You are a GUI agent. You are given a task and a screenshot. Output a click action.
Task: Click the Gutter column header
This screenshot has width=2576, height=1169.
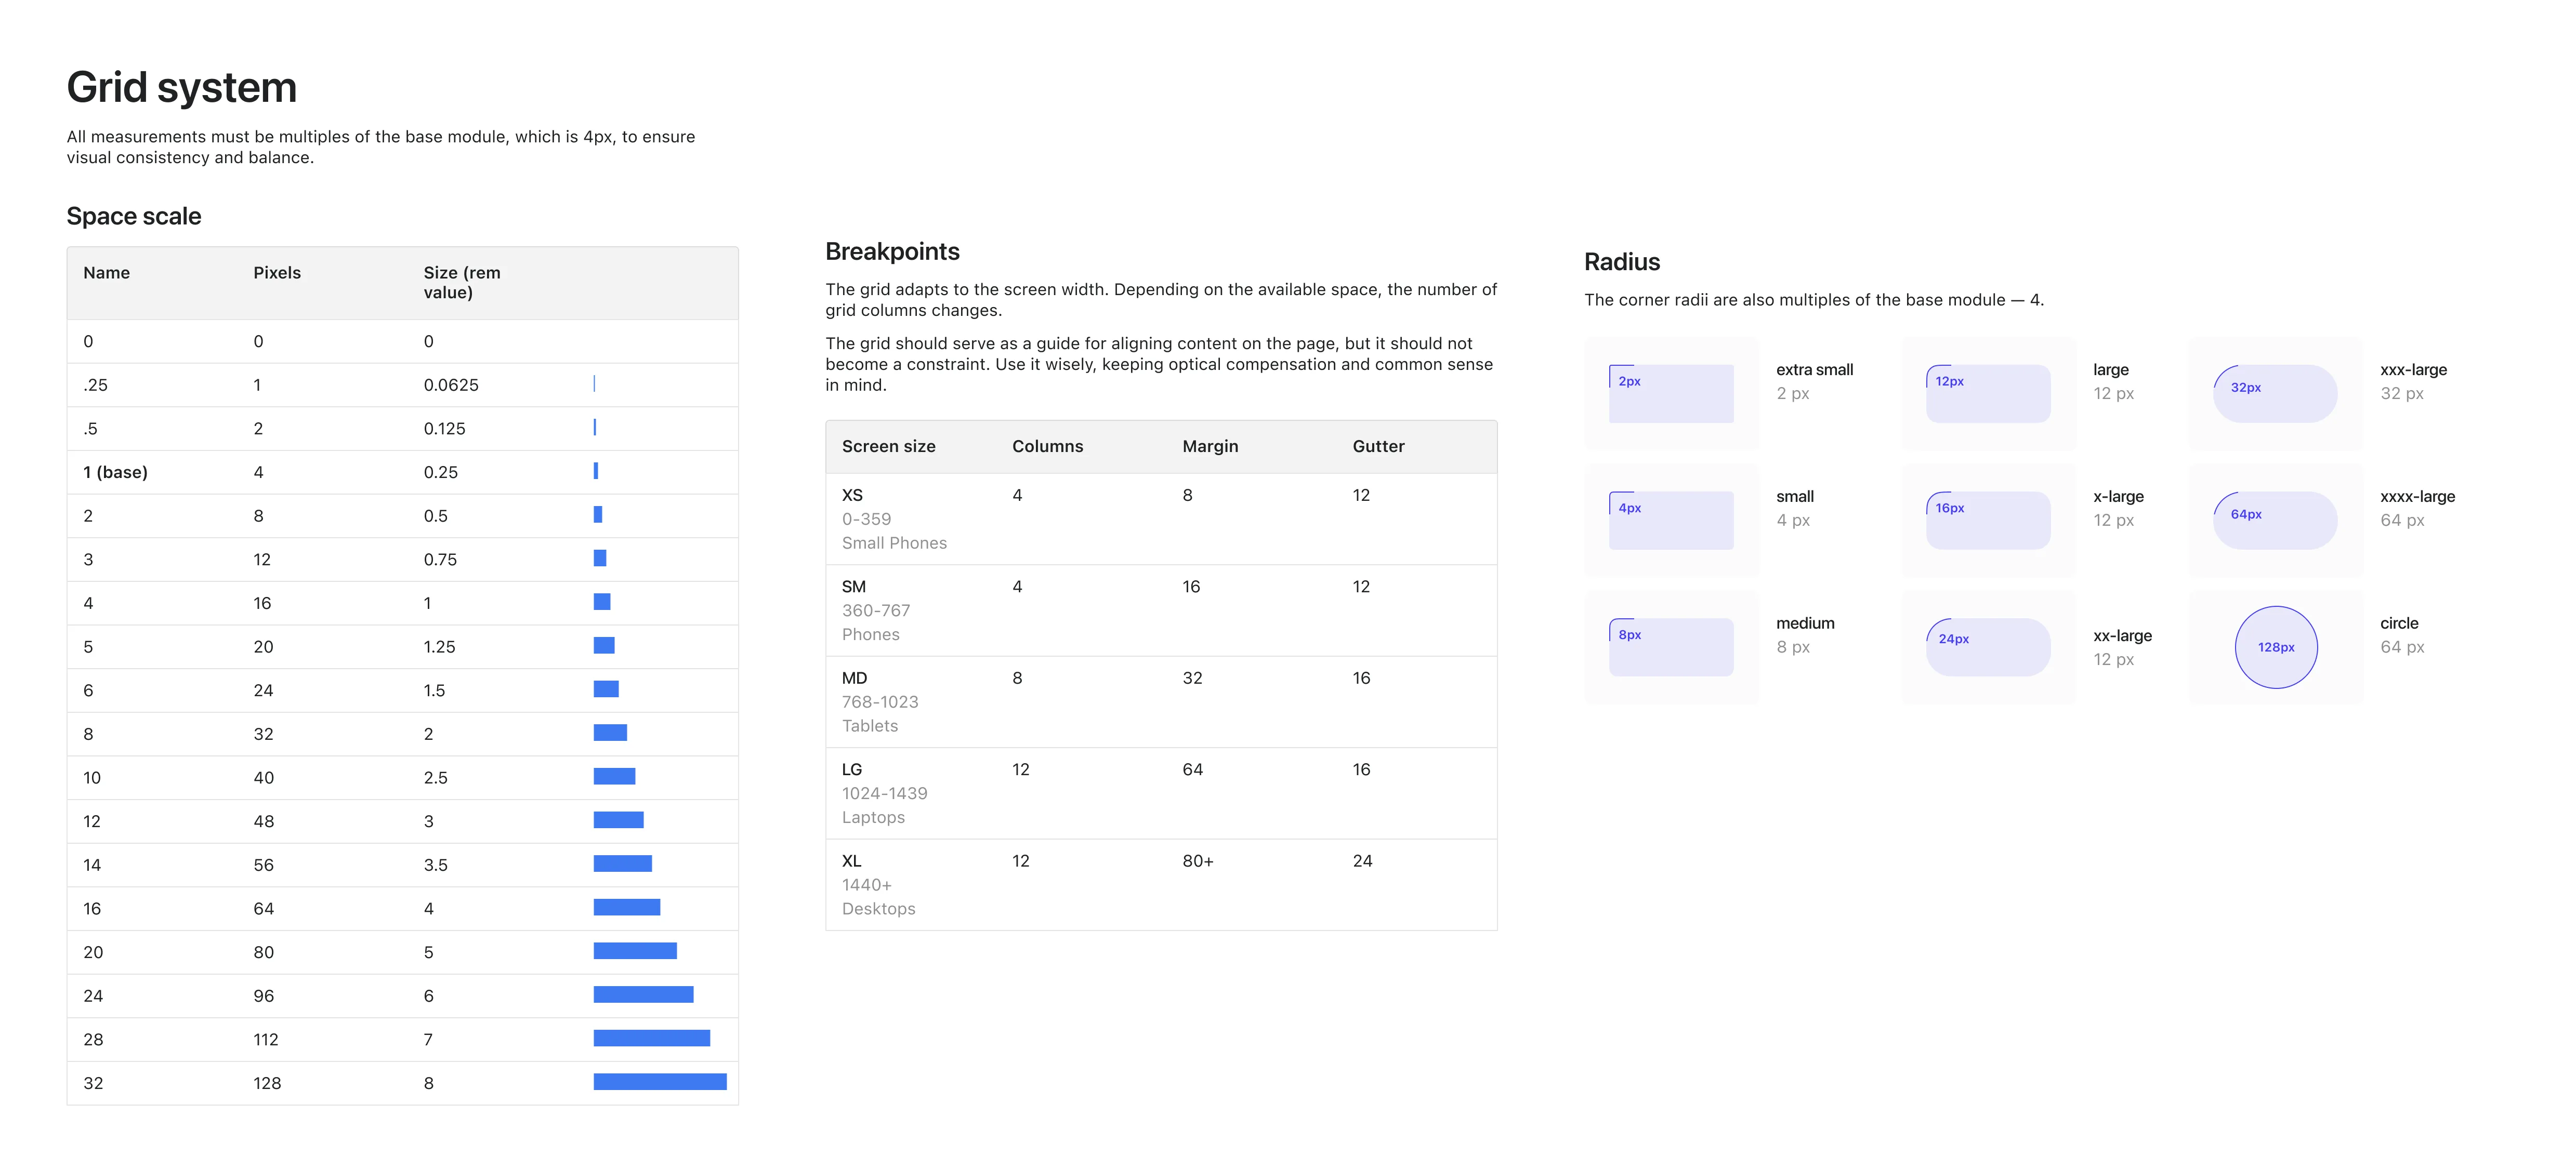point(1378,446)
